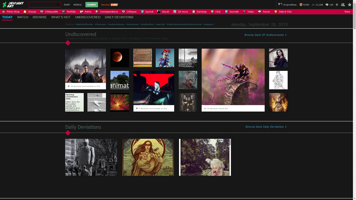Click Browse More Daily Deviations link
Image resolution: width=356 pixels, height=200 pixels.
tap(266, 127)
